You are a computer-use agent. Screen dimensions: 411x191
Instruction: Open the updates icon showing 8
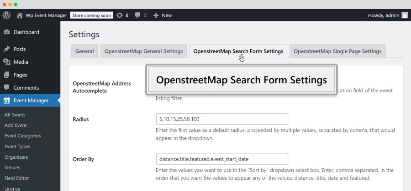pos(120,15)
